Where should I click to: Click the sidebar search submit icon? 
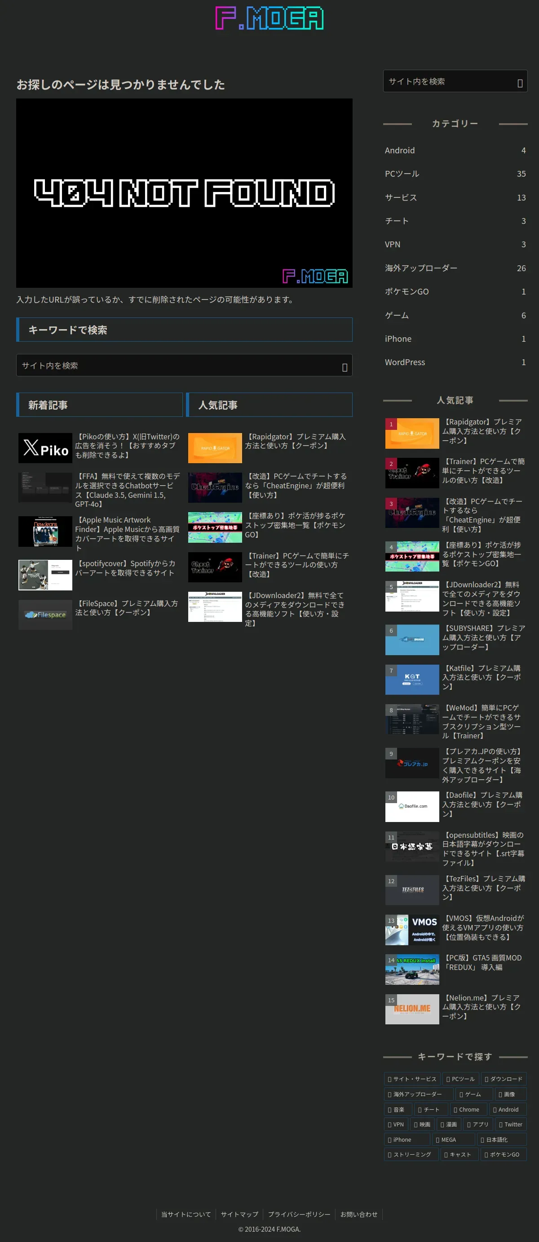520,82
